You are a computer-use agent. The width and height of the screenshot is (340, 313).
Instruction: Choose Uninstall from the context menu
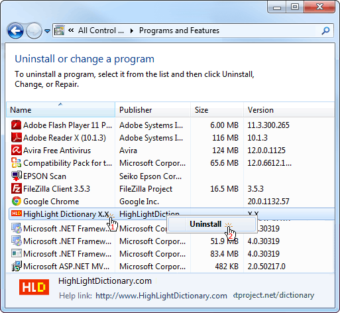point(212,224)
